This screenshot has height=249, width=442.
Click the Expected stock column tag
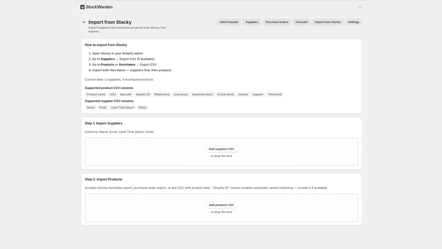[x=202, y=94]
